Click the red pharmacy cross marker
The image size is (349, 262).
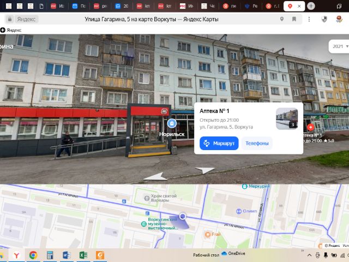pos(310,127)
